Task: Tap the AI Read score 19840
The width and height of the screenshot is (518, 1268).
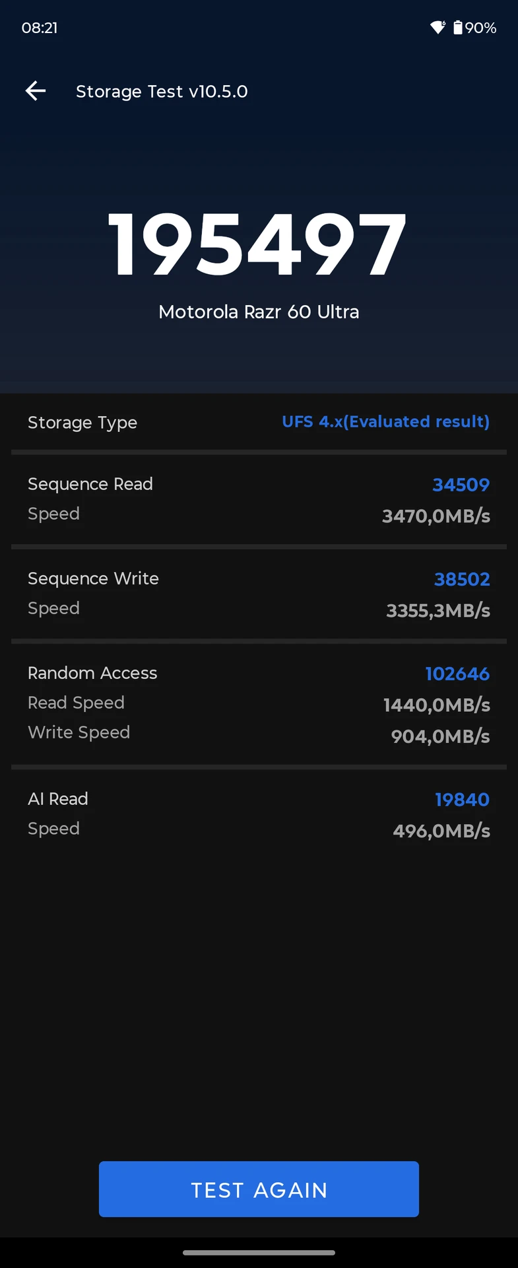Action: pyautogui.click(x=462, y=800)
